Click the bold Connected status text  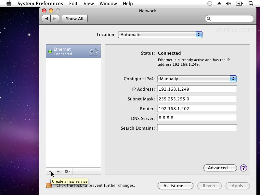[x=169, y=53]
